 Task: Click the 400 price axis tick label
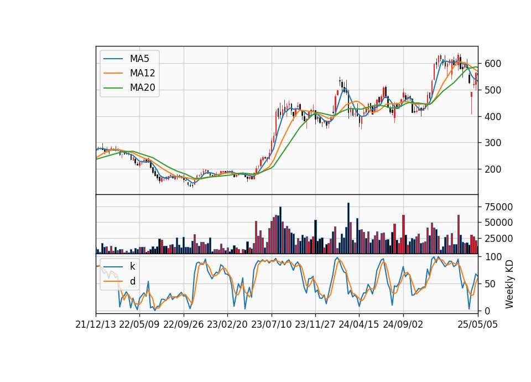[x=493, y=117]
